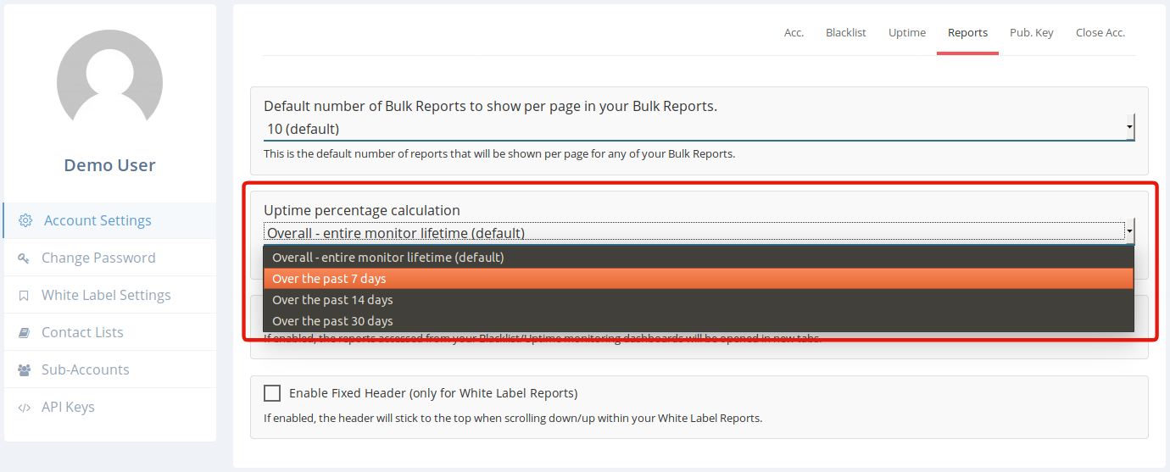Open the Bulk Reports per page dropdown
Screen dimensions: 1170x472
click(x=699, y=129)
